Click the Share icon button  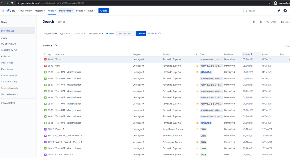click(x=271, y=22)
